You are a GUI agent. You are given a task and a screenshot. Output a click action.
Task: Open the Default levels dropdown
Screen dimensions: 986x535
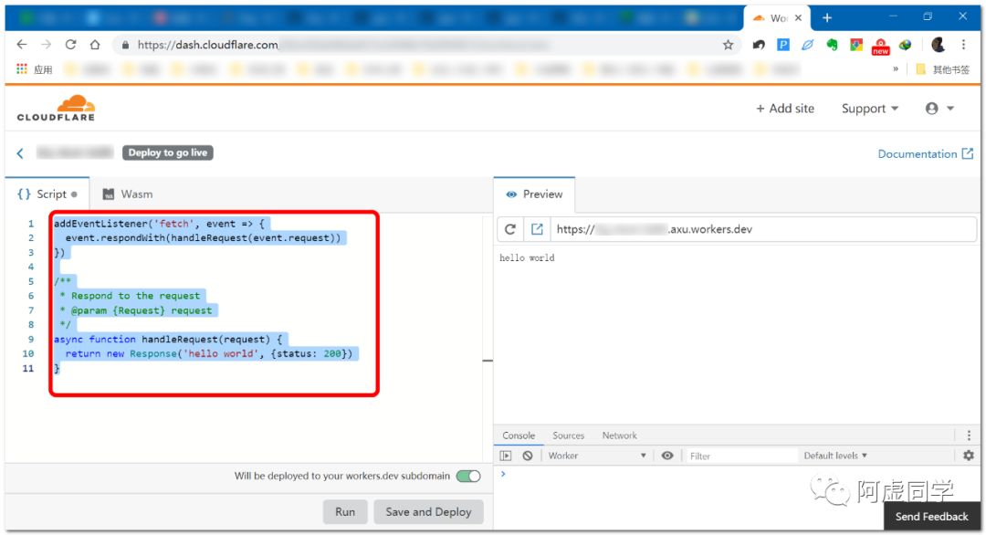(835, 456)
